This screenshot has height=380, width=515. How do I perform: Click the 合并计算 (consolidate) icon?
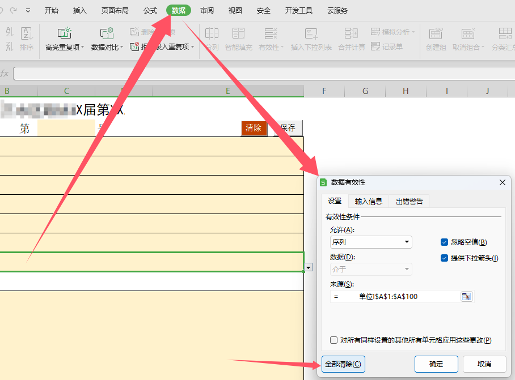[x=351, y=34]
